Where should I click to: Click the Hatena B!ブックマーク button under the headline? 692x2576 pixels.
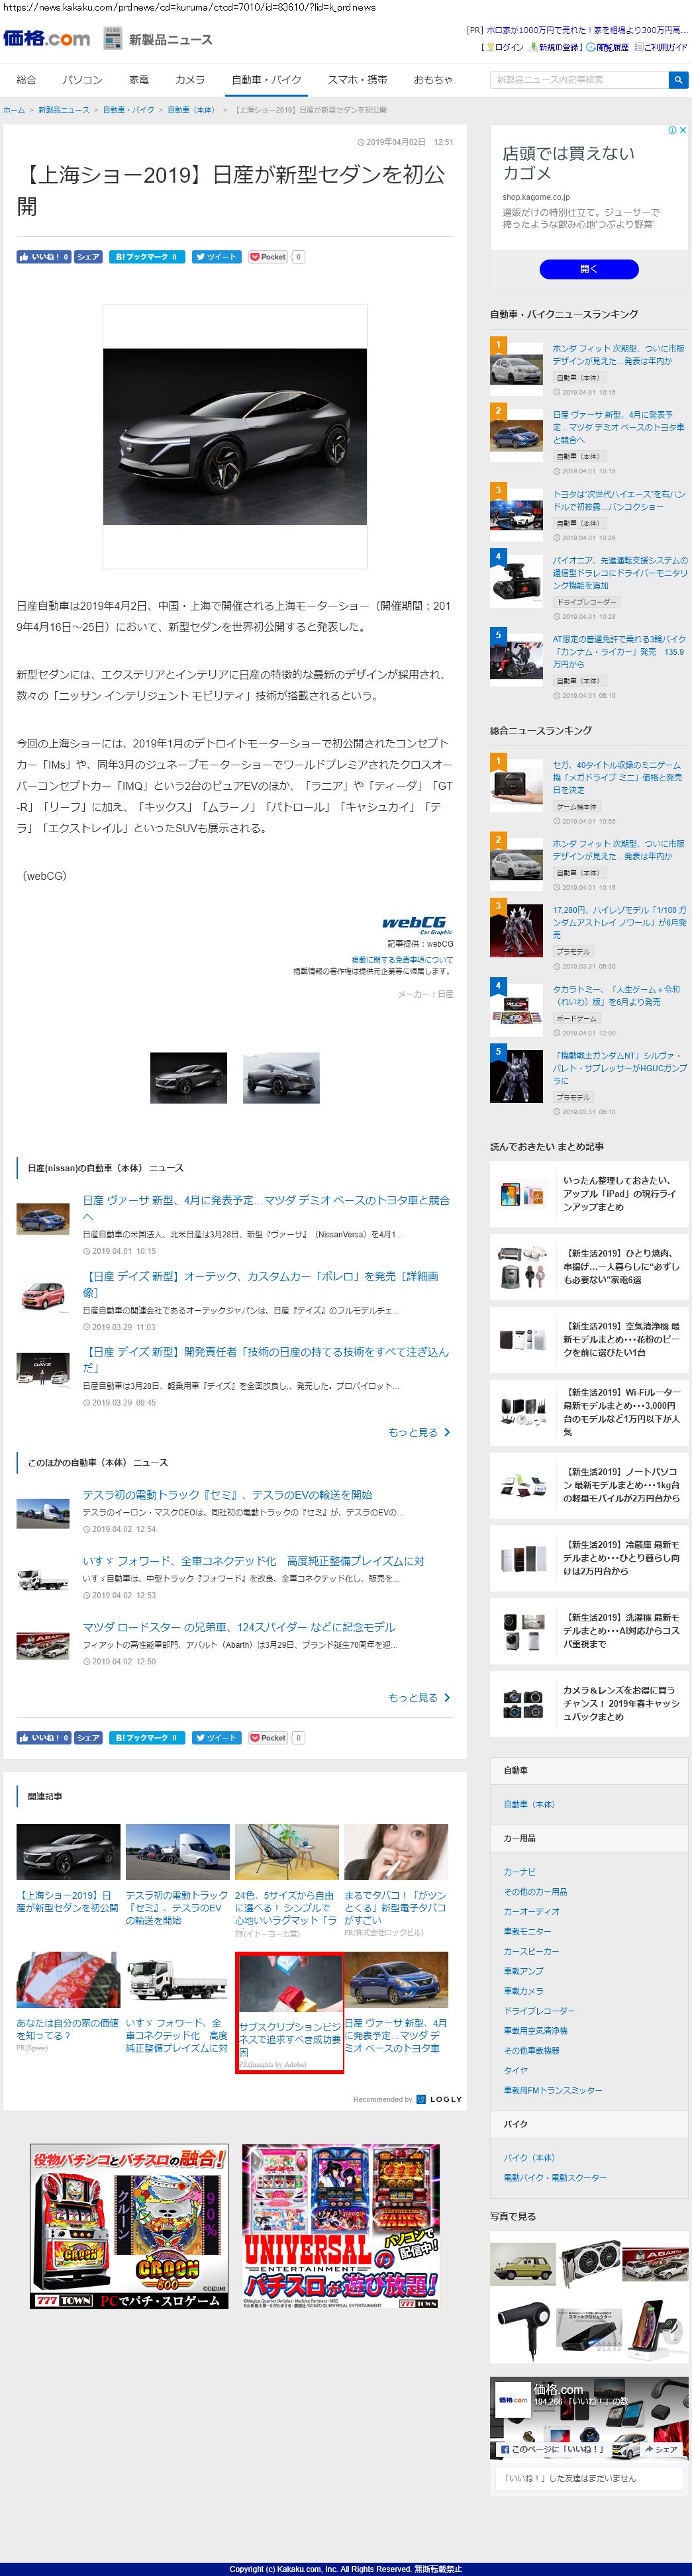click(x=146, y=257)
